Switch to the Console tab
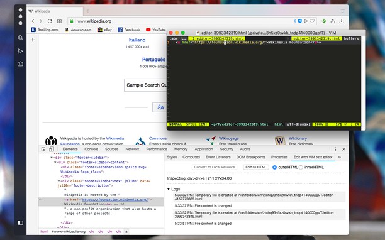This screenshot has height=240, width=385. coord(91,149)
